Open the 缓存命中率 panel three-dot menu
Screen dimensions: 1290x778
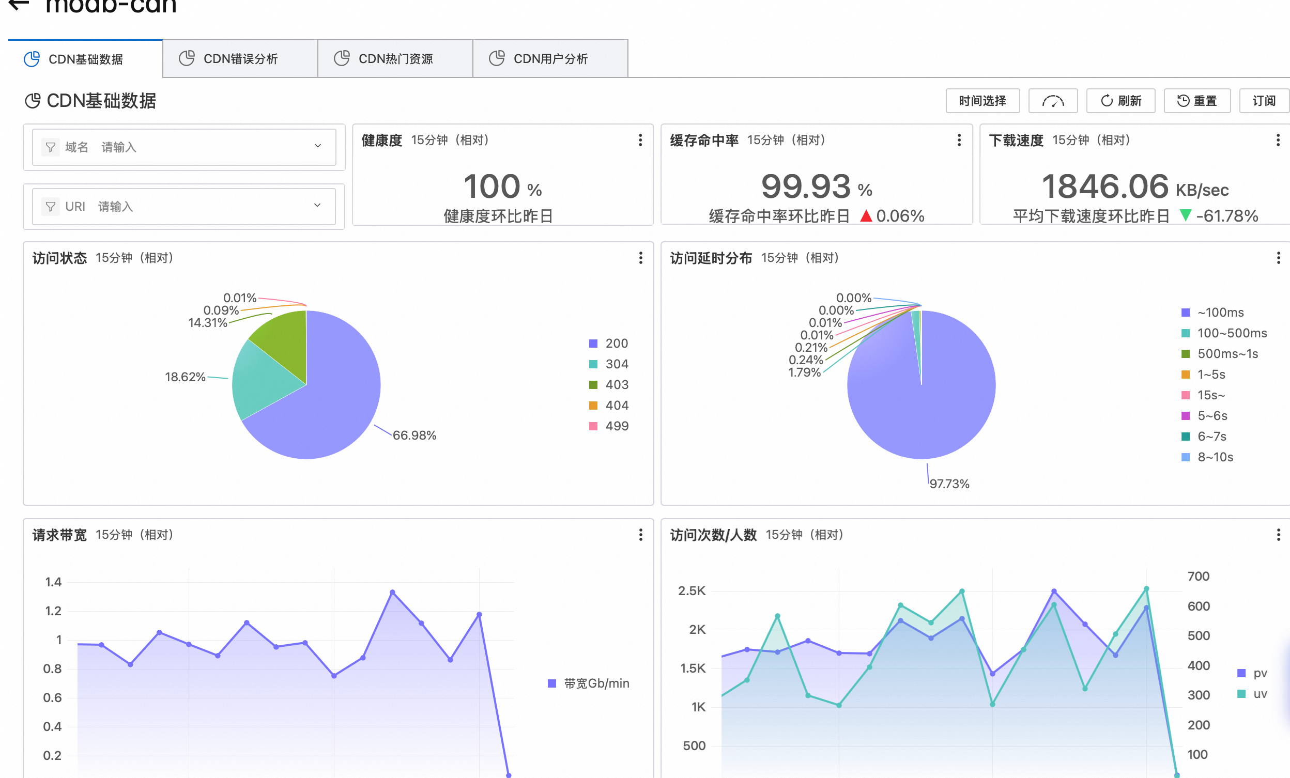pos(959,140)
